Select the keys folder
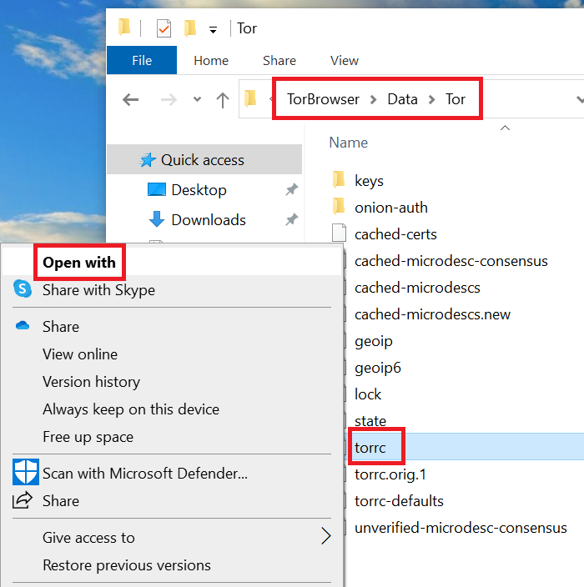This screenshot has width=584, height=587. pyautogui.click(x=369, y=181)
